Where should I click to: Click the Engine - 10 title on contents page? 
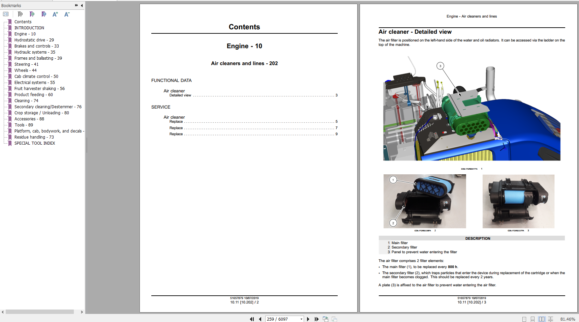[x=244, y=46]
